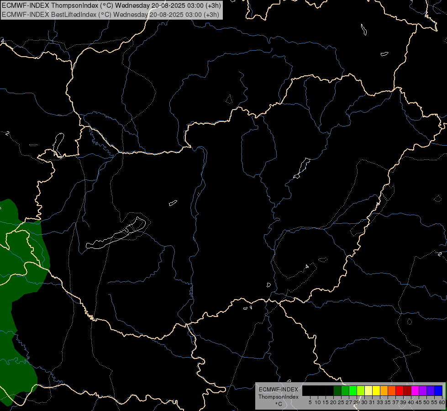Click the legend label "ThompsonIndex"
This screenshot has height=411, width=447.
(279, 397)
